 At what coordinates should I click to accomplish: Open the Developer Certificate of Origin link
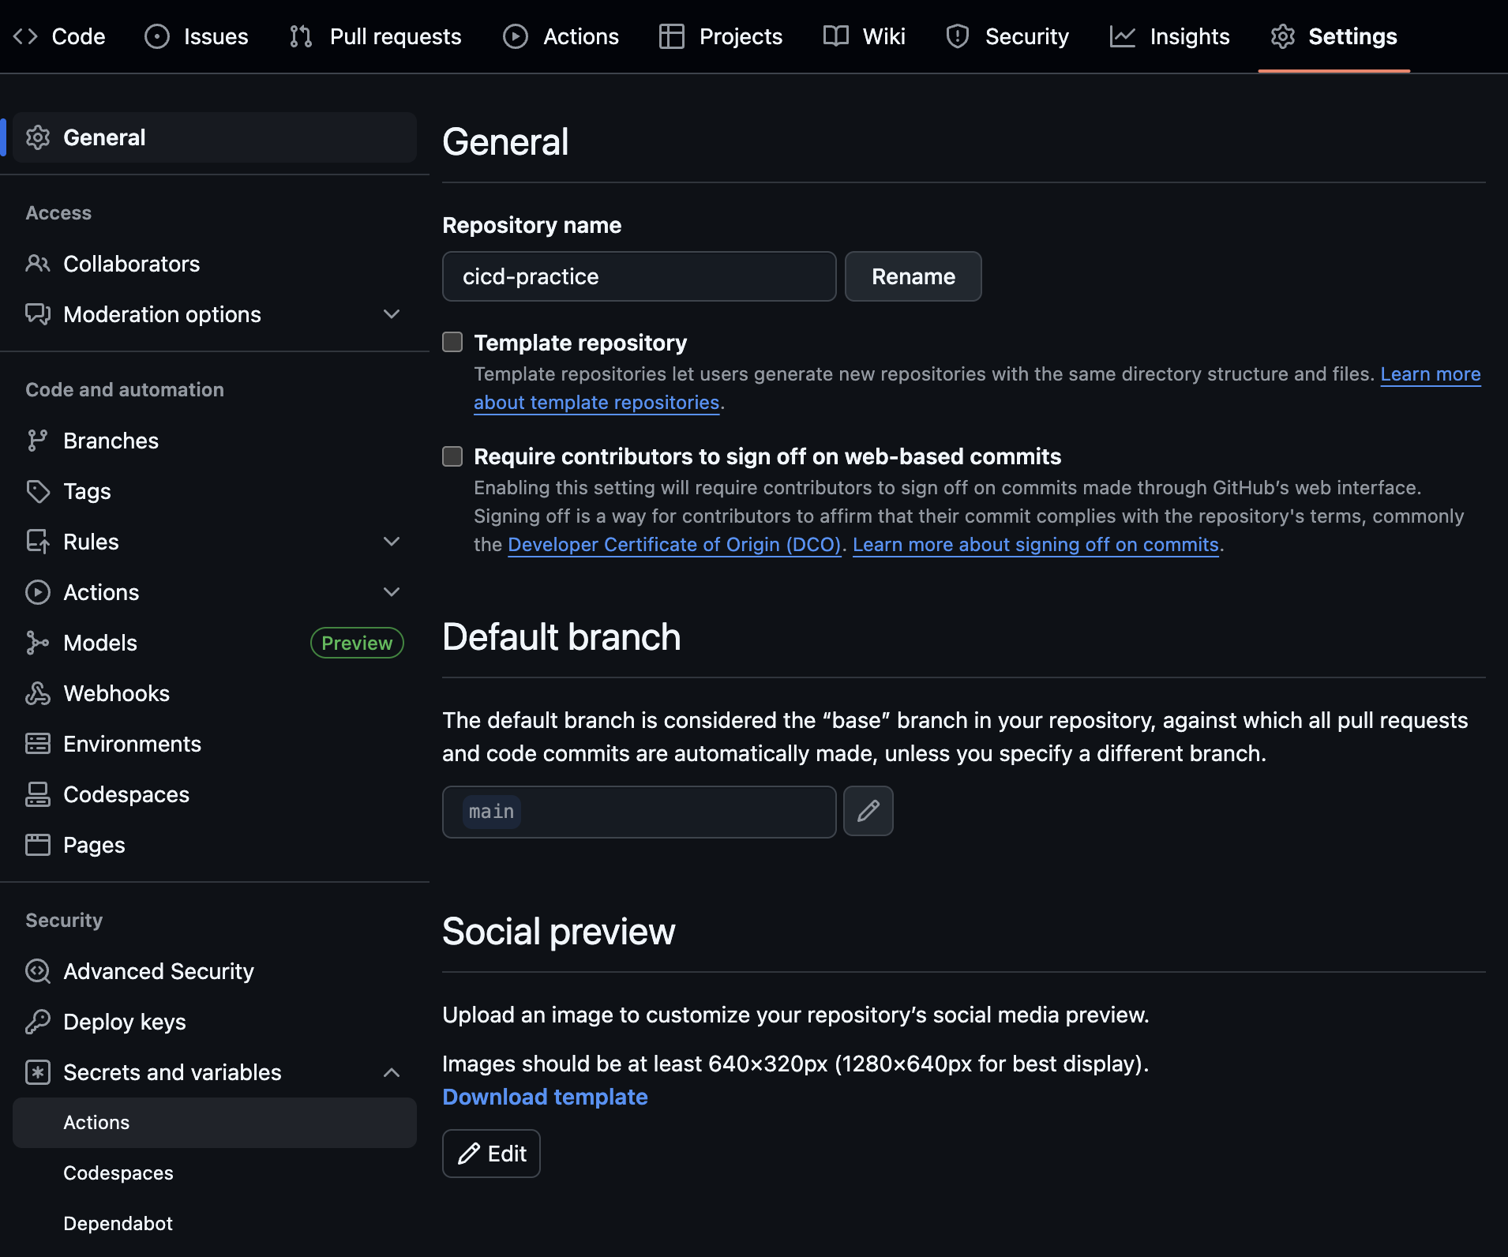pyautogui.click(x=674, y=545)
